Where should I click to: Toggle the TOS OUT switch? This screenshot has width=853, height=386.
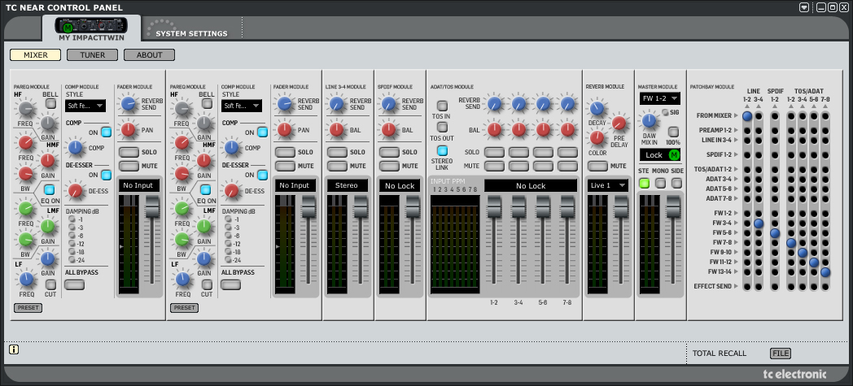tap(442, 127)
